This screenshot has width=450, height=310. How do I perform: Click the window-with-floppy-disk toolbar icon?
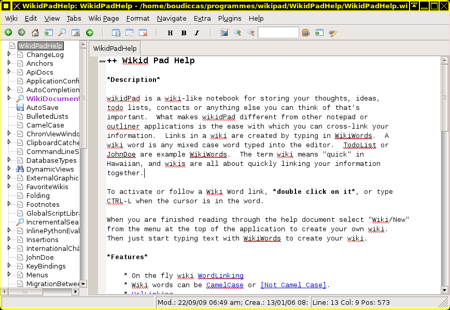coord(116,33)
